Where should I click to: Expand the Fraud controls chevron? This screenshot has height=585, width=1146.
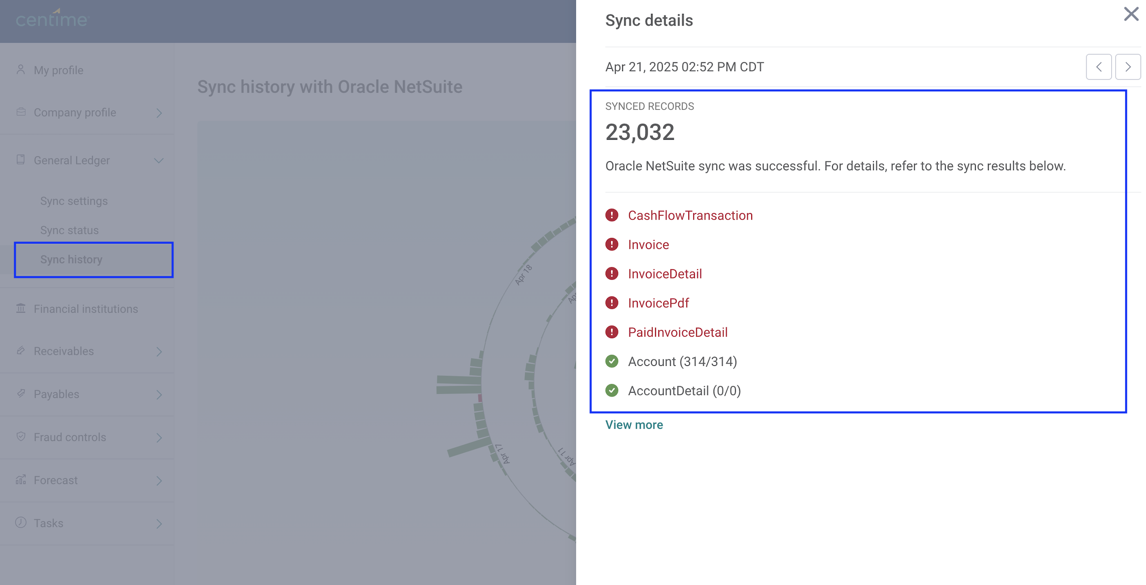159,438
